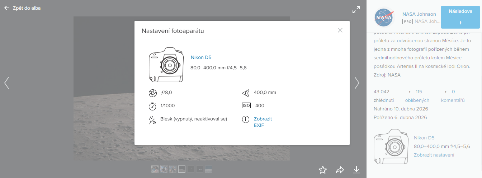Go to the next photo
Screen dimensions: 482x178
tap(356, 83)
